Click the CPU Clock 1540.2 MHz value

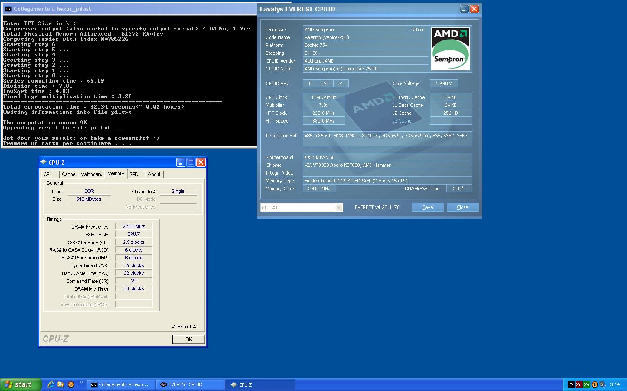tap(324, 97)
